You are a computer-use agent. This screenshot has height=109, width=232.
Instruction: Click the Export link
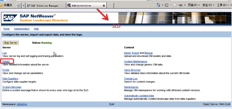(x=135, y=53)
